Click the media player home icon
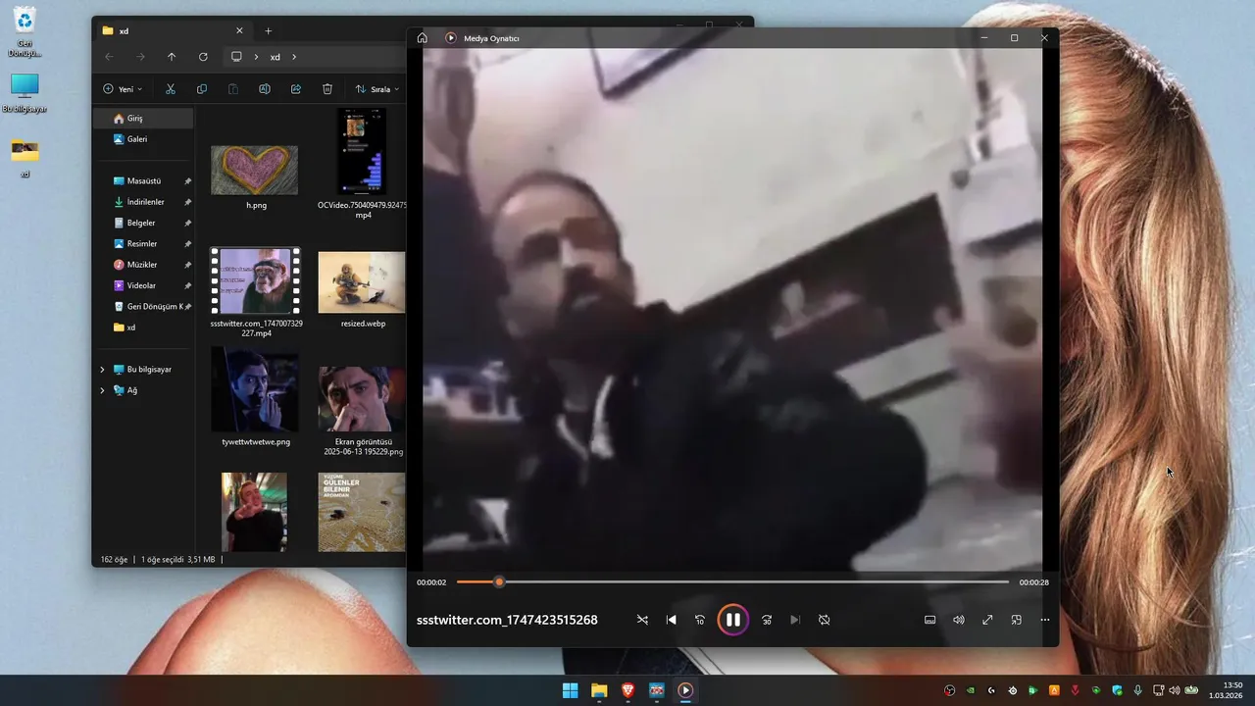The height and width of the screenshot is (706, 1255). click(x=423, y=38)
